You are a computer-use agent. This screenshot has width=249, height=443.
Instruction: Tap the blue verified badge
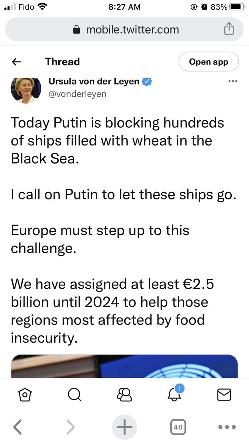tap(148, 82)
